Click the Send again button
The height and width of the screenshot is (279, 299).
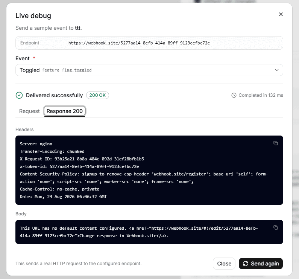[x=261, y=264]
